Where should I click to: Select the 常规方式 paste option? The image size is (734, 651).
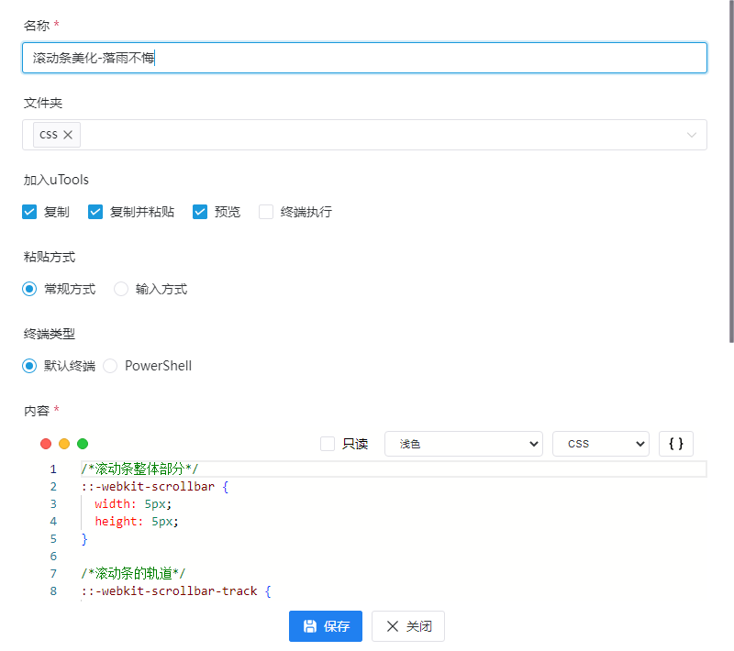(29, 289)
